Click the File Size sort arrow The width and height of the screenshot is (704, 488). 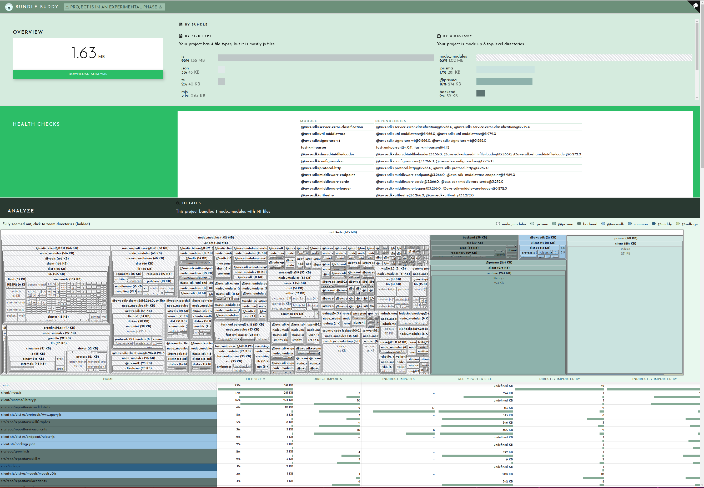[264, 379]
